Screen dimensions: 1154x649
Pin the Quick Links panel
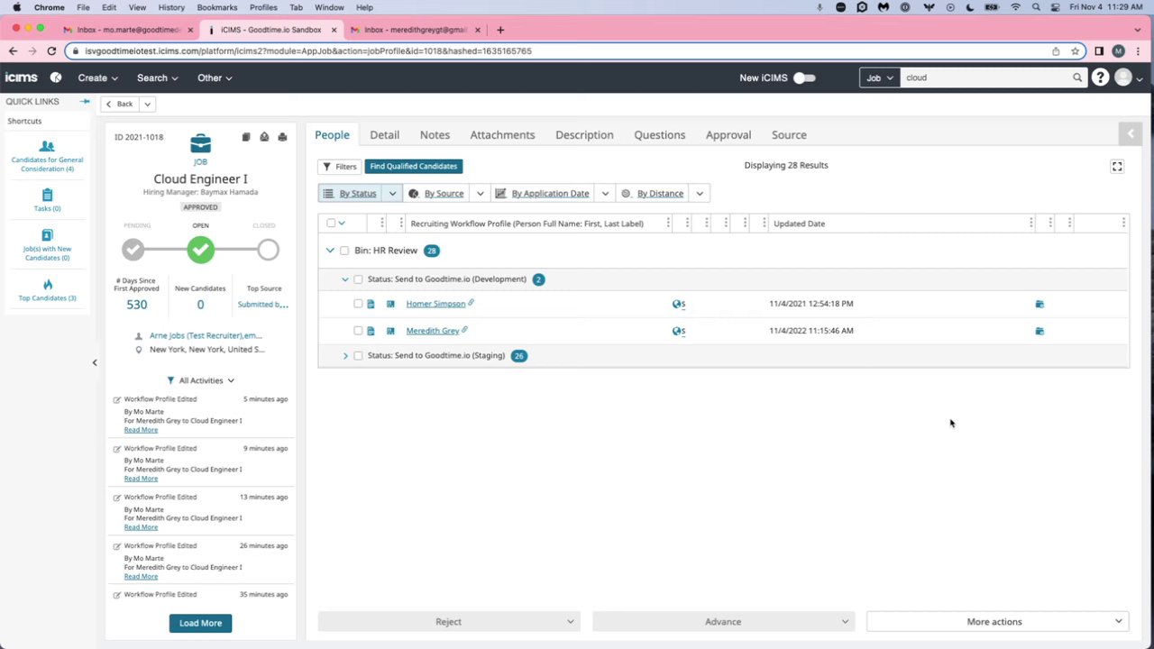(85, 101)
